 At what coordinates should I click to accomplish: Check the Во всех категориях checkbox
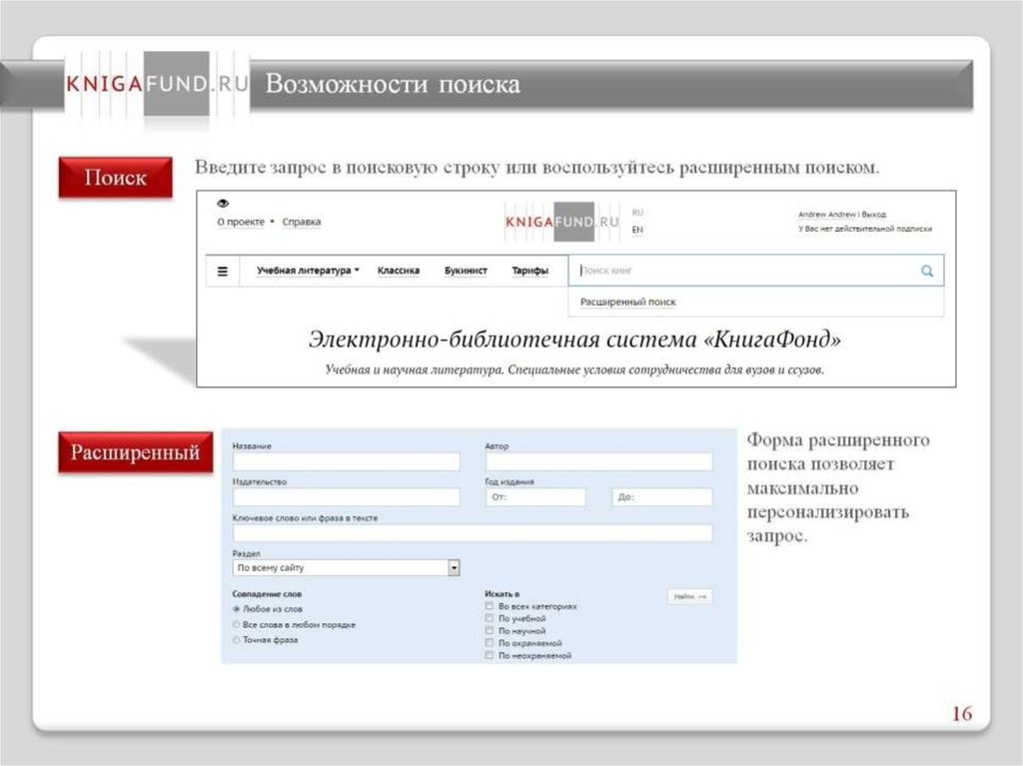click(x=489, y=606)
